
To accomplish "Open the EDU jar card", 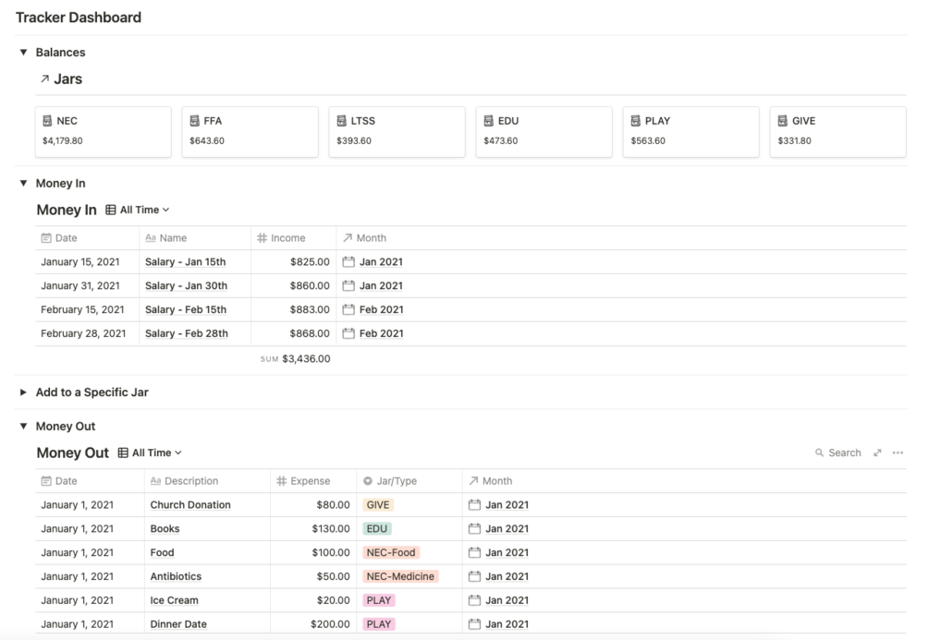I will [544, 131].
